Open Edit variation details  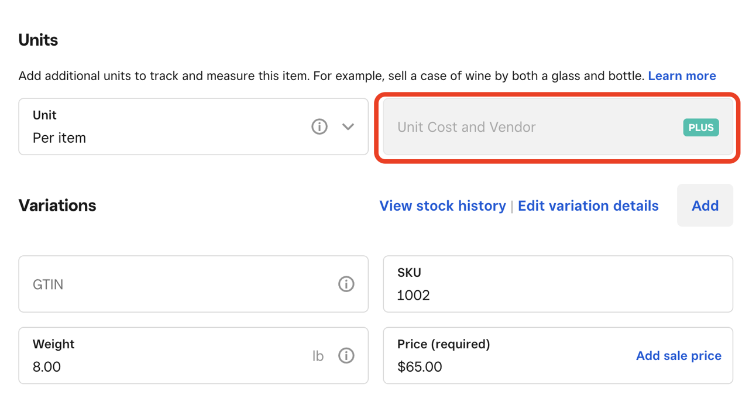pyautogui.click(x=588, y=206)
